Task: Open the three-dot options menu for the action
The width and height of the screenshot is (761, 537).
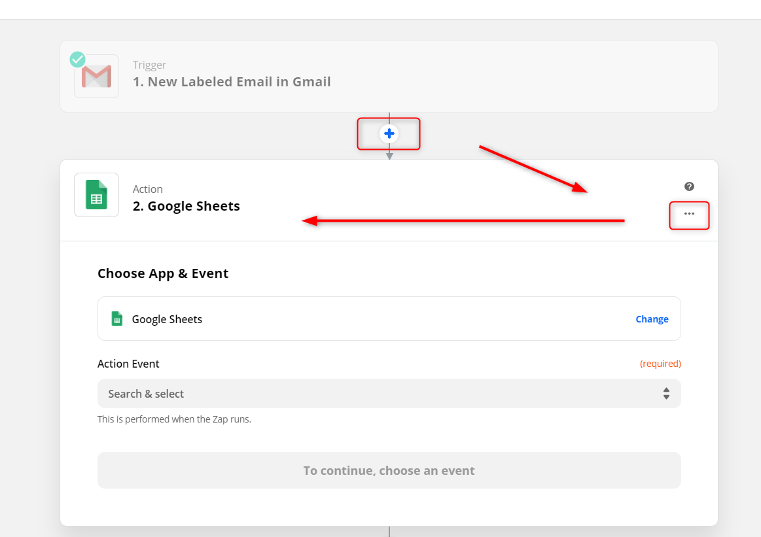Action: [689, 214]
